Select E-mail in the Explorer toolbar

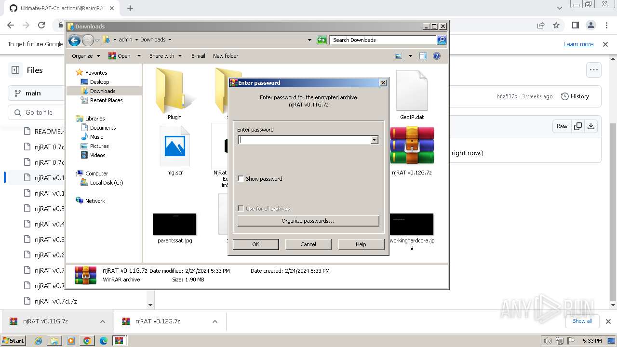[x=198, y=56]
